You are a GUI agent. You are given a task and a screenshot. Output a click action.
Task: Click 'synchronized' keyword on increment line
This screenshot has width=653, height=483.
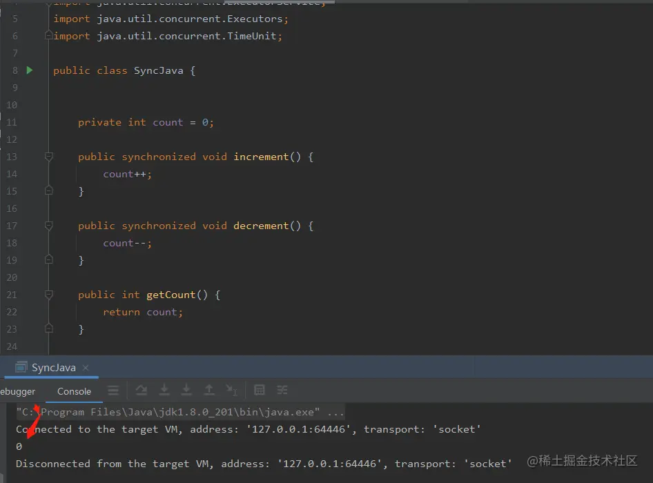pos(158,157)
